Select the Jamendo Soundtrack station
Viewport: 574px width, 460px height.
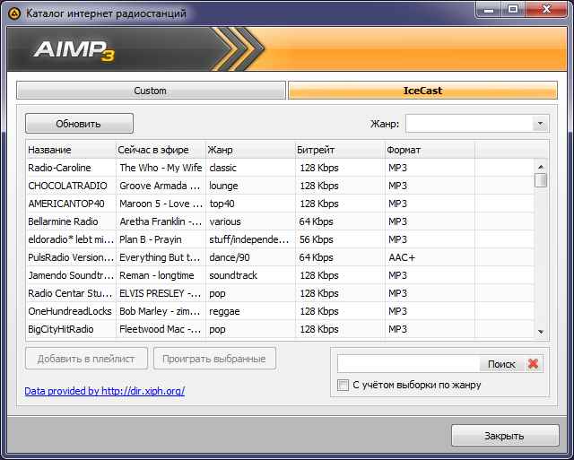tap(280, 275)
